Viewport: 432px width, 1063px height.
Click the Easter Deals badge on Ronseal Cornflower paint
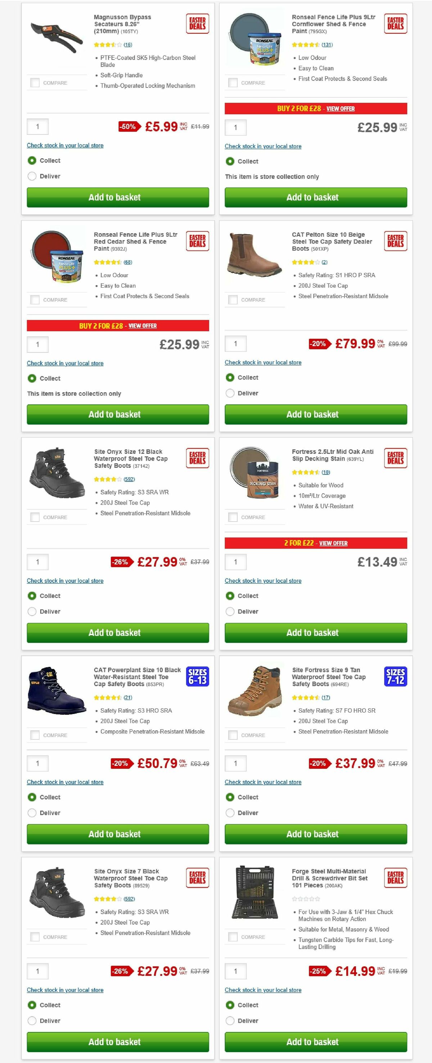click(395, 23)
